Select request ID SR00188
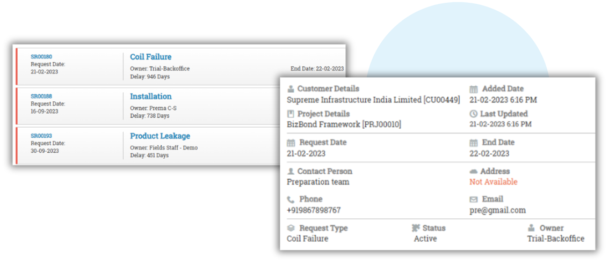This screenshot has height=267, width=616. [x=41, y=97]
